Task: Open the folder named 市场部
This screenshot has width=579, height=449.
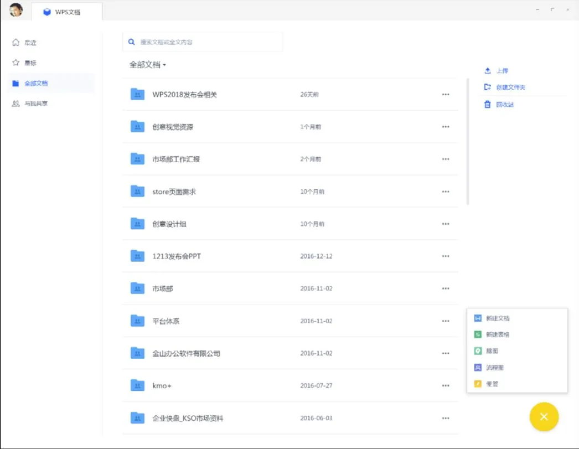Action: pos(163,289)
